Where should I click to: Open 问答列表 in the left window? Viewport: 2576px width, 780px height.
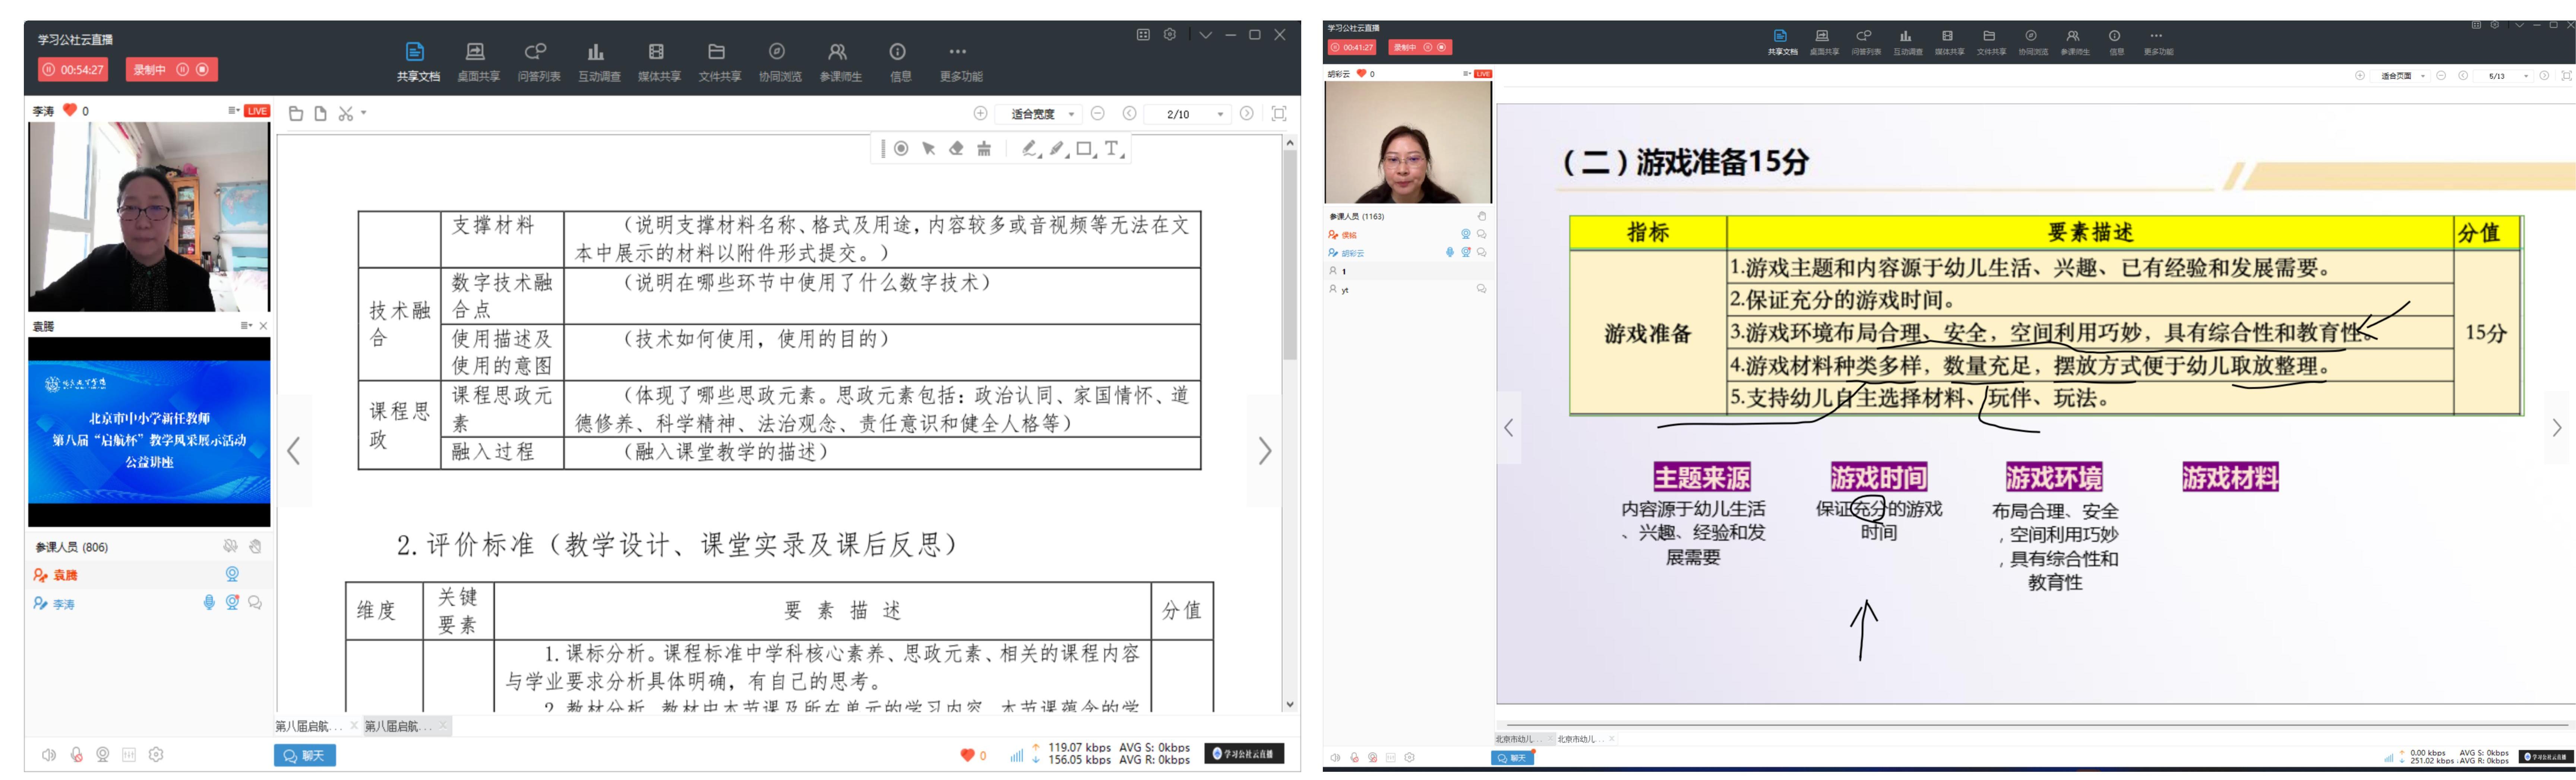click(x=538, y=61)
